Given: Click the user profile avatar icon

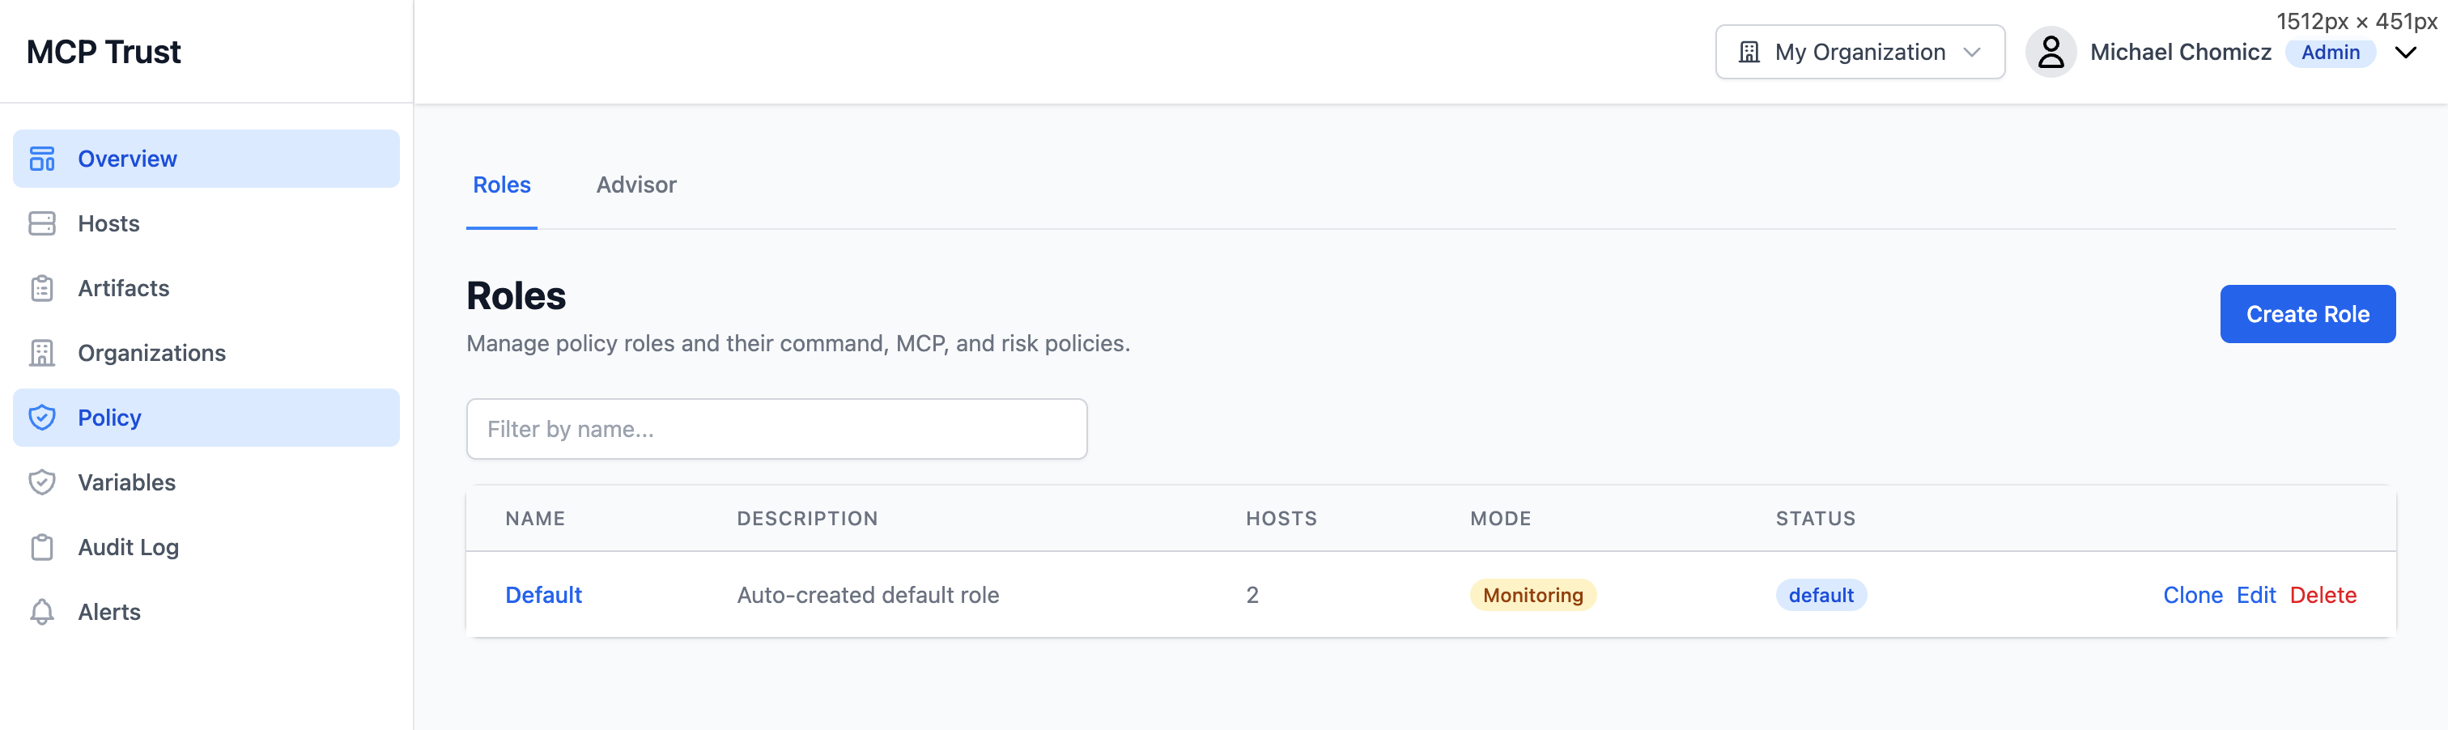Looking at the screenshot, I should click(x=2051, y=51).
